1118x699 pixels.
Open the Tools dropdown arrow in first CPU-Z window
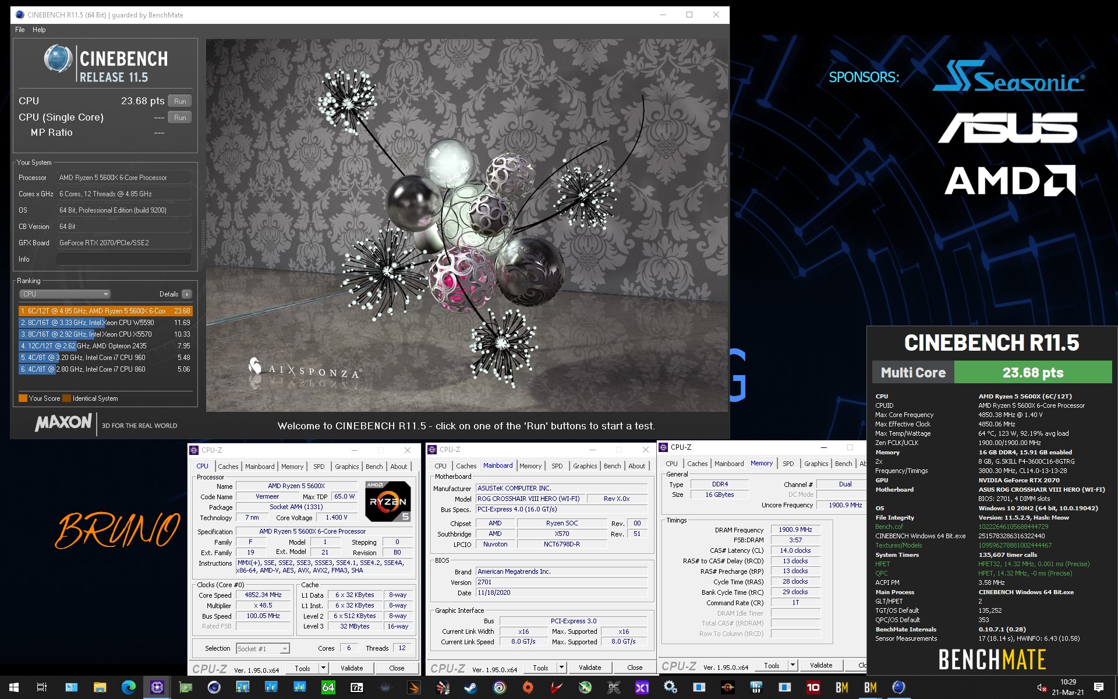click(323, 668)
